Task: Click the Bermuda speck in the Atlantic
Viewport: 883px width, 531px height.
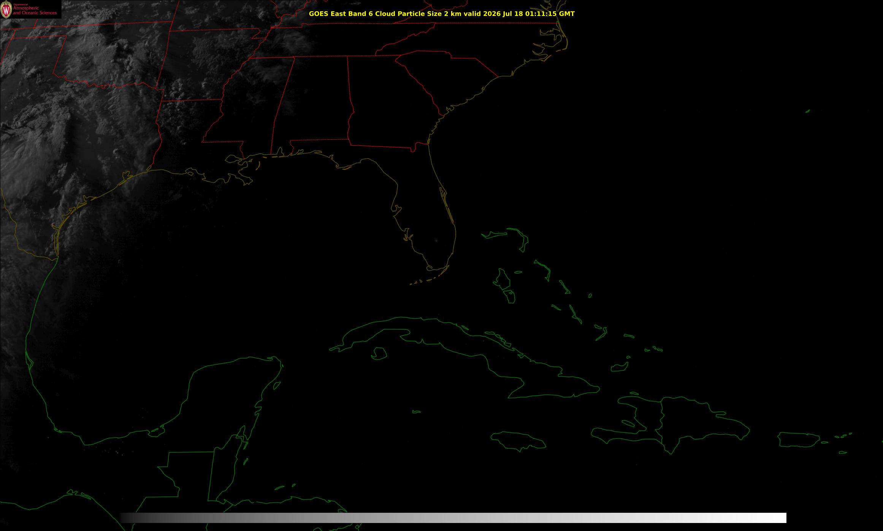Action: 807,111
